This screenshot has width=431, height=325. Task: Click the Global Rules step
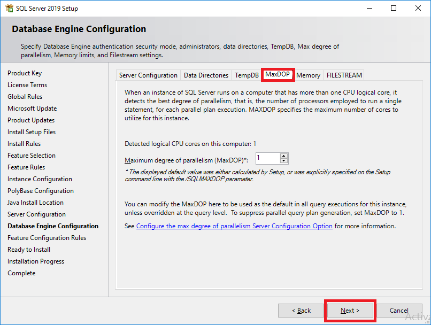tap(25, 97)
